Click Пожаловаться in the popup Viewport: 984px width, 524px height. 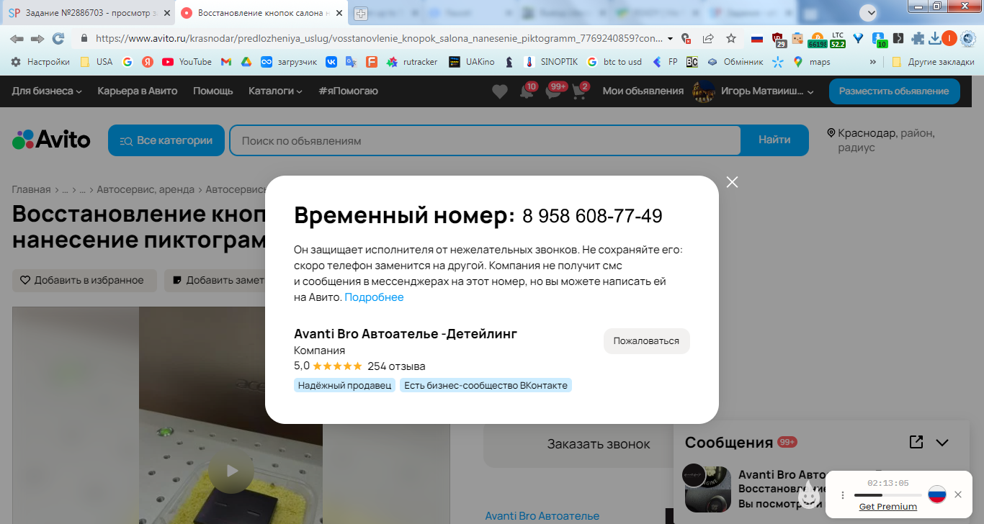pyautogui.click(x=646, y=341)
